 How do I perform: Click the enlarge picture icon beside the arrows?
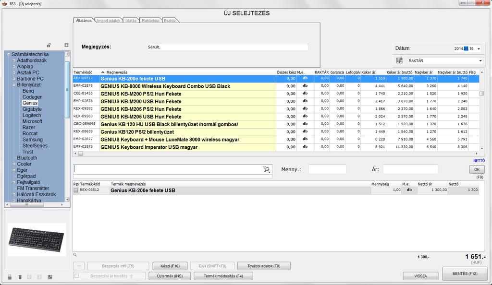pyautogui.click(x=50, y=277)
